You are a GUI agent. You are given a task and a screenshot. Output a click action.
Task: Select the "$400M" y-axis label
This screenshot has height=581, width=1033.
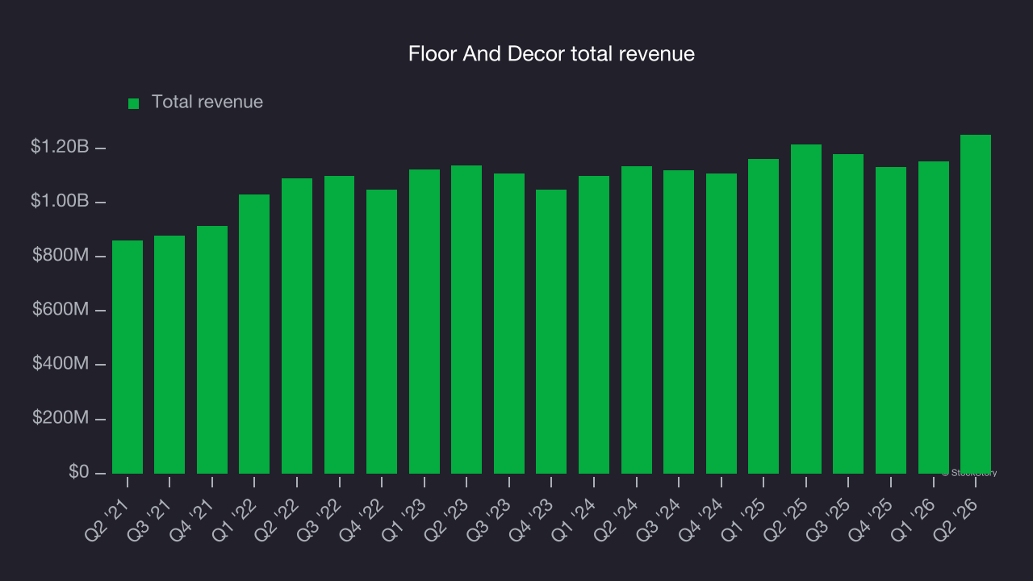pyautogui.click(x=61, y=364)
